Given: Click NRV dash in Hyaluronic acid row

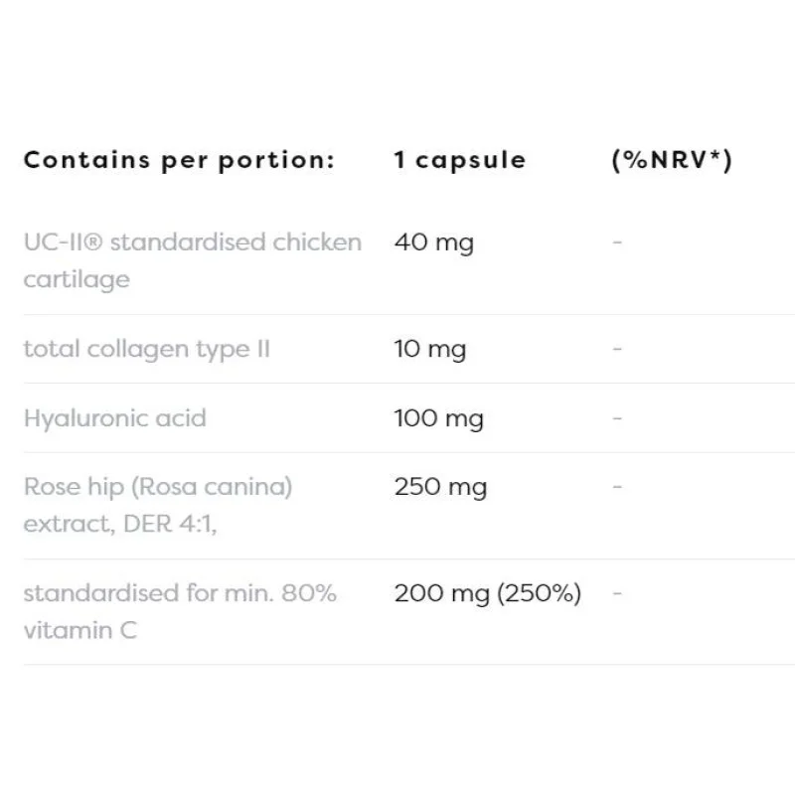Looking at the screenshot, I should pyautogui.click(x=617, y=417).
